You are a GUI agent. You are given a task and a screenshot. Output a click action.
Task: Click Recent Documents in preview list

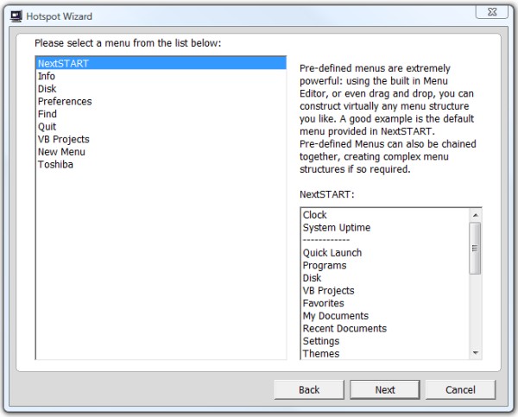pyautogui.click(x=344, y=328)
